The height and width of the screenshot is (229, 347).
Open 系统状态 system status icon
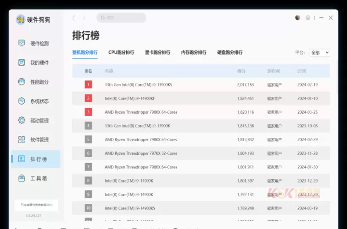pyautogui.click(x=22, y=101)
